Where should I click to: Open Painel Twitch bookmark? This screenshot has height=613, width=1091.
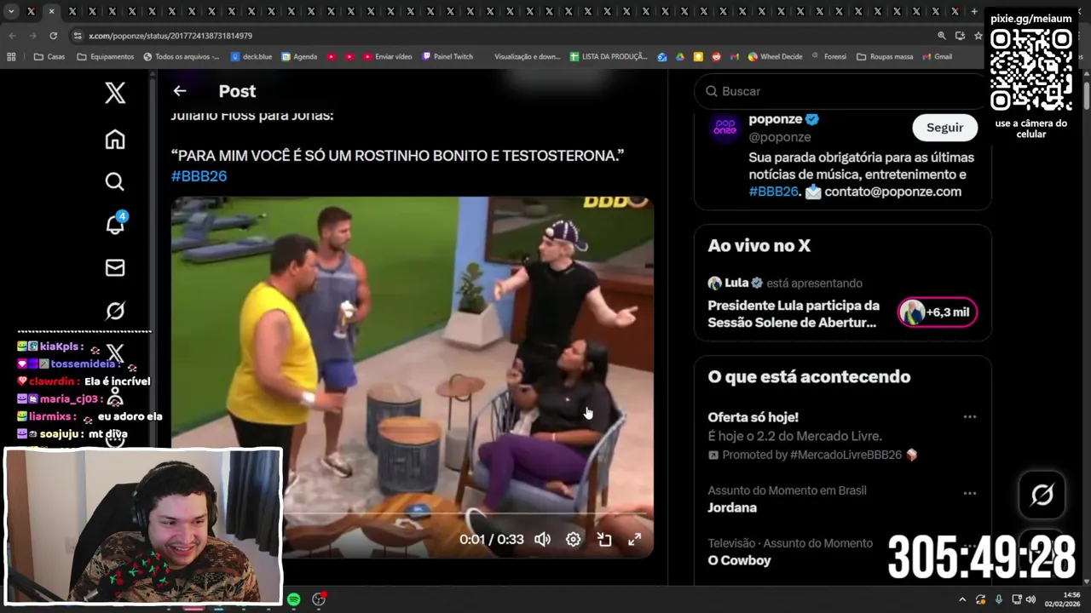[447, 57]
